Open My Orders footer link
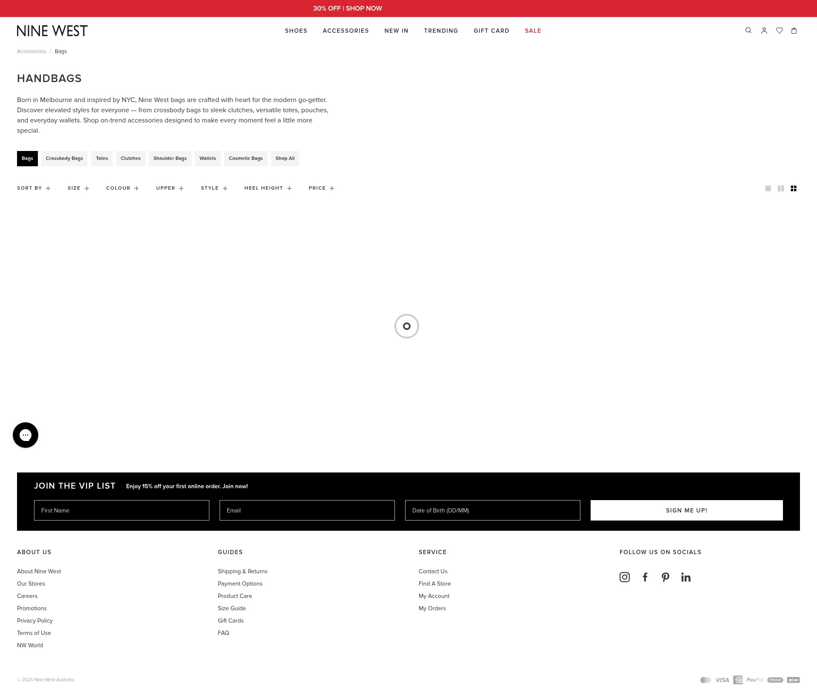The height and width of the screenshot is (700, 817). pos(432,609)
